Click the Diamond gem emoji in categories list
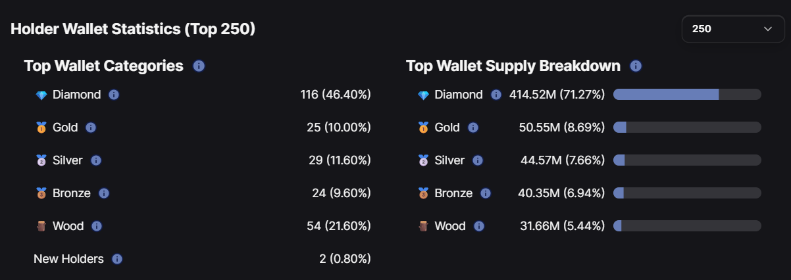Viewport: 791px width, 280px height. (41, 95)
